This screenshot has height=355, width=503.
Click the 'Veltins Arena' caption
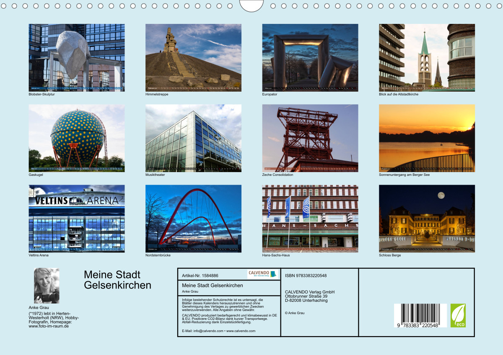(39, 255)
